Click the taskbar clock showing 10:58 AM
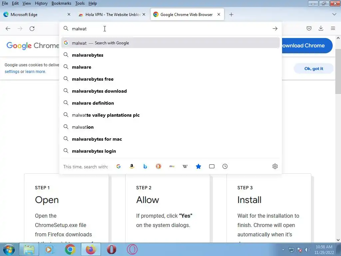Screen dimensions: 341x256 (x=324, y=250)
